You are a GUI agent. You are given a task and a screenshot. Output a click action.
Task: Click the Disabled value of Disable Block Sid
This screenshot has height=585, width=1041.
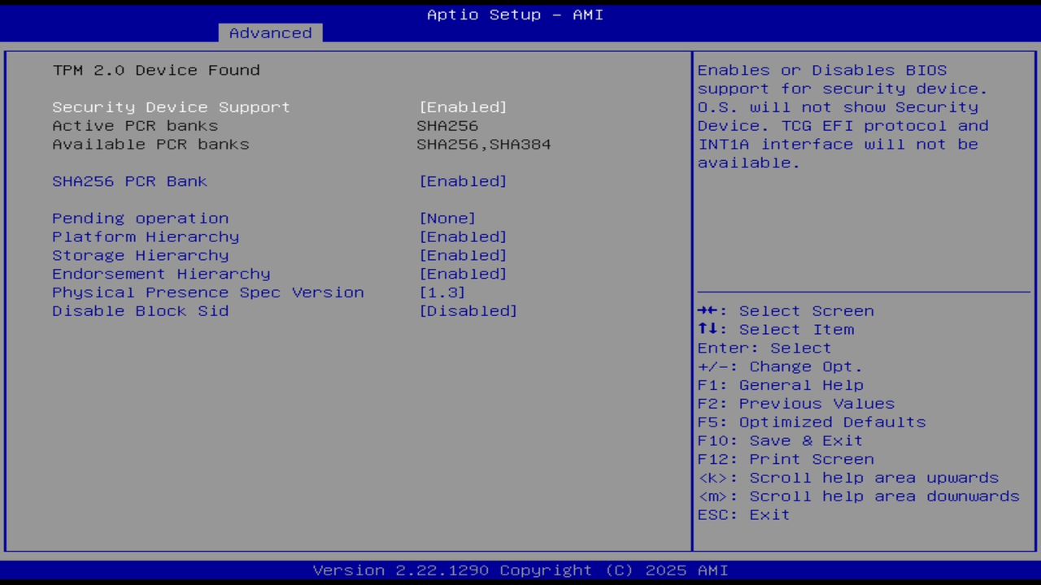pos(468,310)
